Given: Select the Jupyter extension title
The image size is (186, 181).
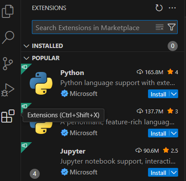Looking at the screenshot, I should 73,151.
